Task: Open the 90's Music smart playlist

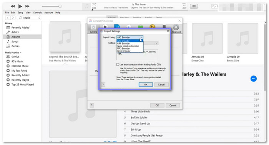Action: point(17,61)
